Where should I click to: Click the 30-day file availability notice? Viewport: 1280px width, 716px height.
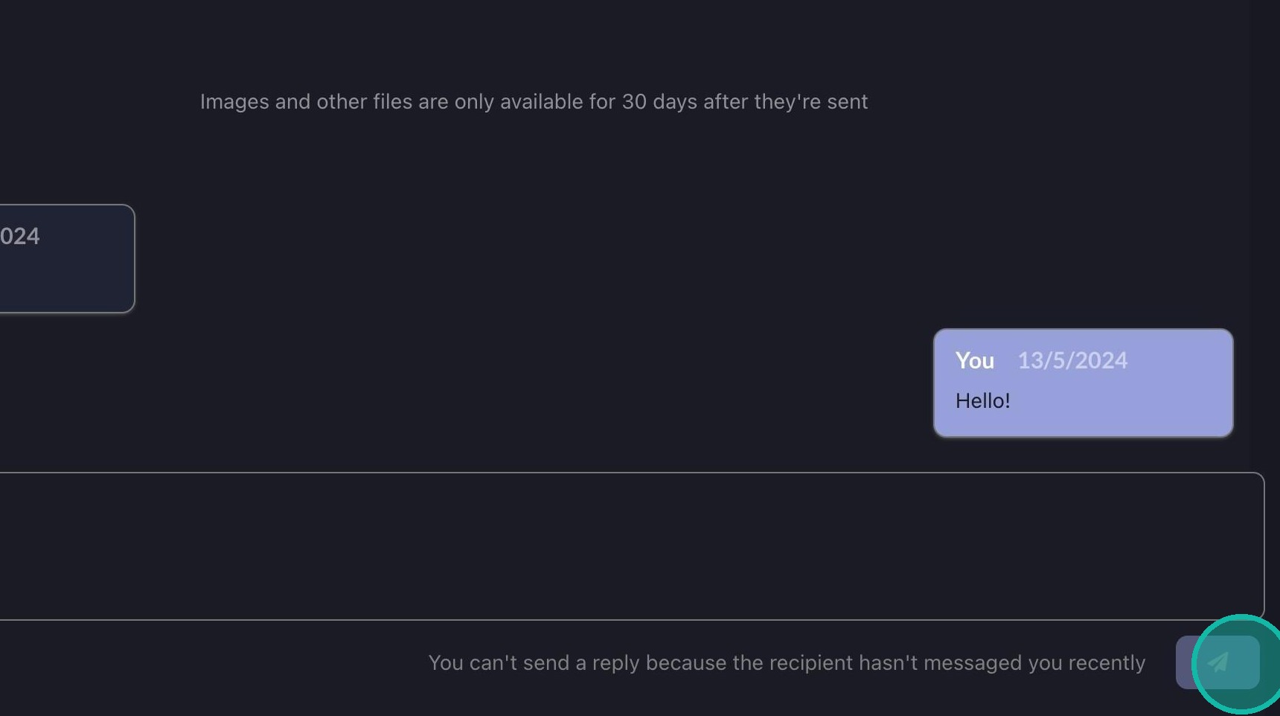[x=534, y=102]
